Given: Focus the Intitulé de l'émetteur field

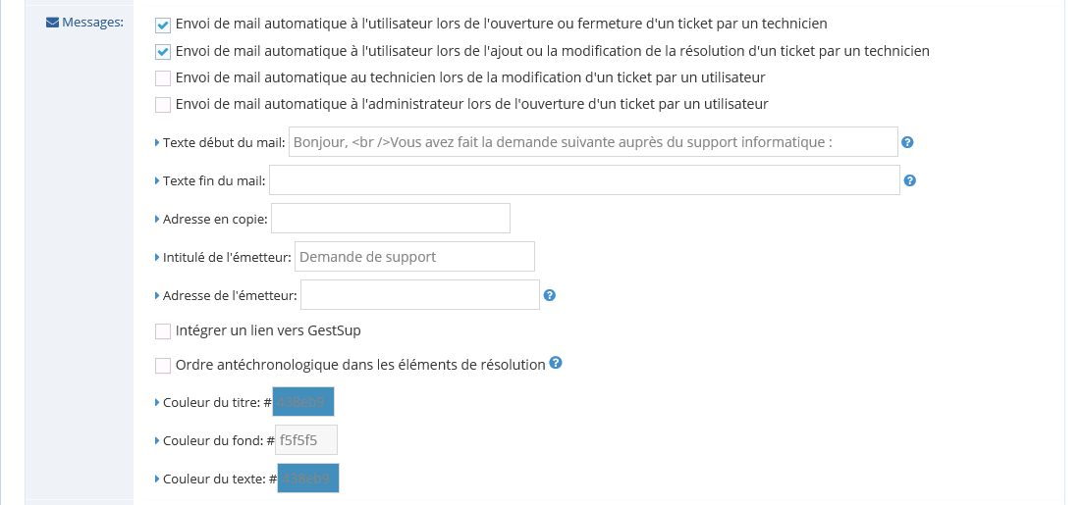Looking at the screenshot, I should pyautogui.click(x=414, y=256).
